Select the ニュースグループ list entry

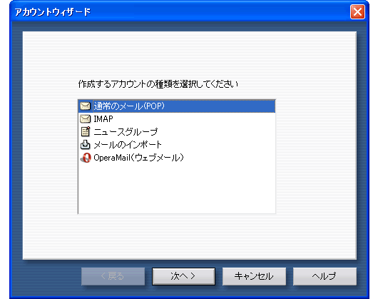pos(177,131)
